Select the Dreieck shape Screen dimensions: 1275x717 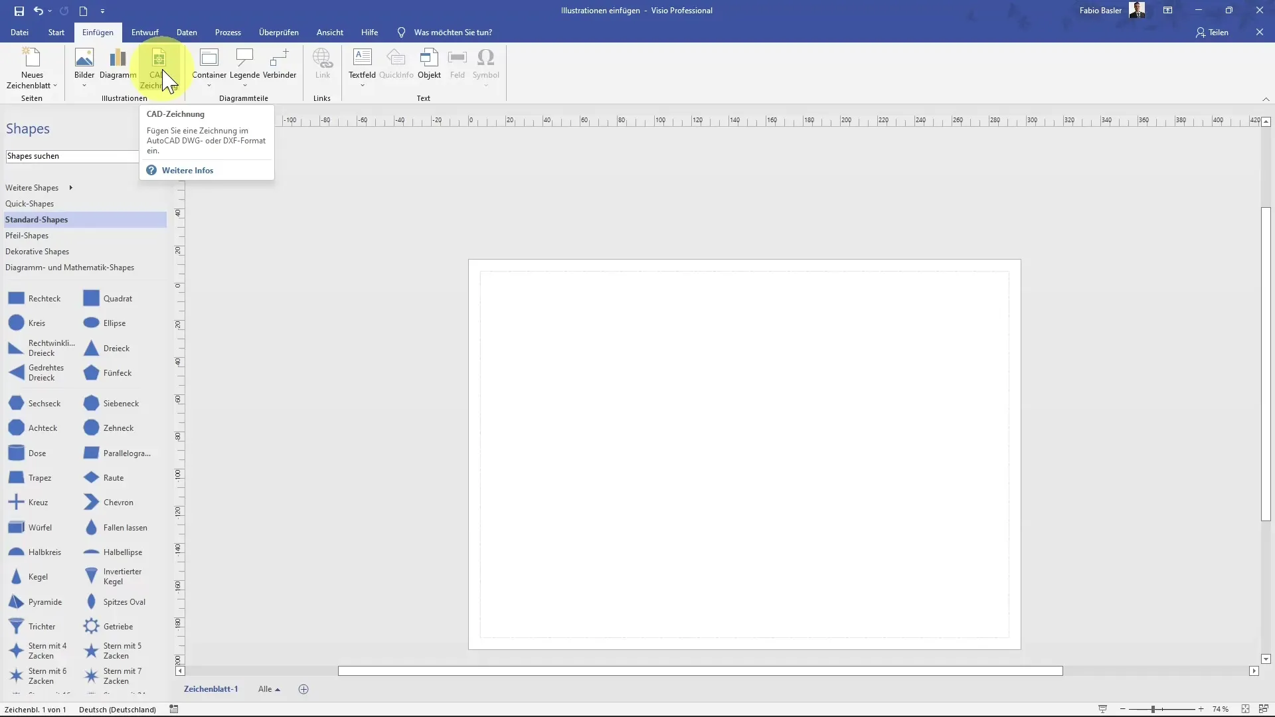[x=106, y=349]
